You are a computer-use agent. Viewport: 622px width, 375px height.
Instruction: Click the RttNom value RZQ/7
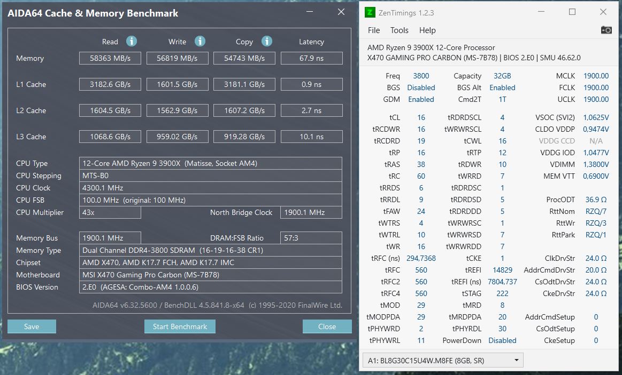[596, 211]
